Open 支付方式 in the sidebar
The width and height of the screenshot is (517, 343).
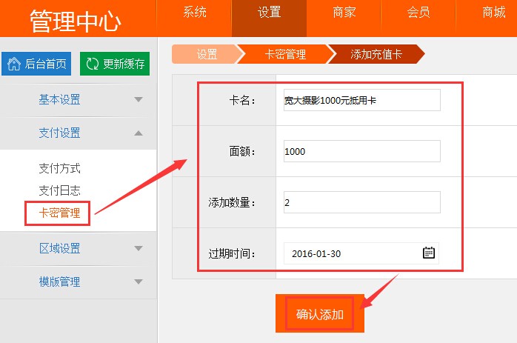(x=60, y=168)
